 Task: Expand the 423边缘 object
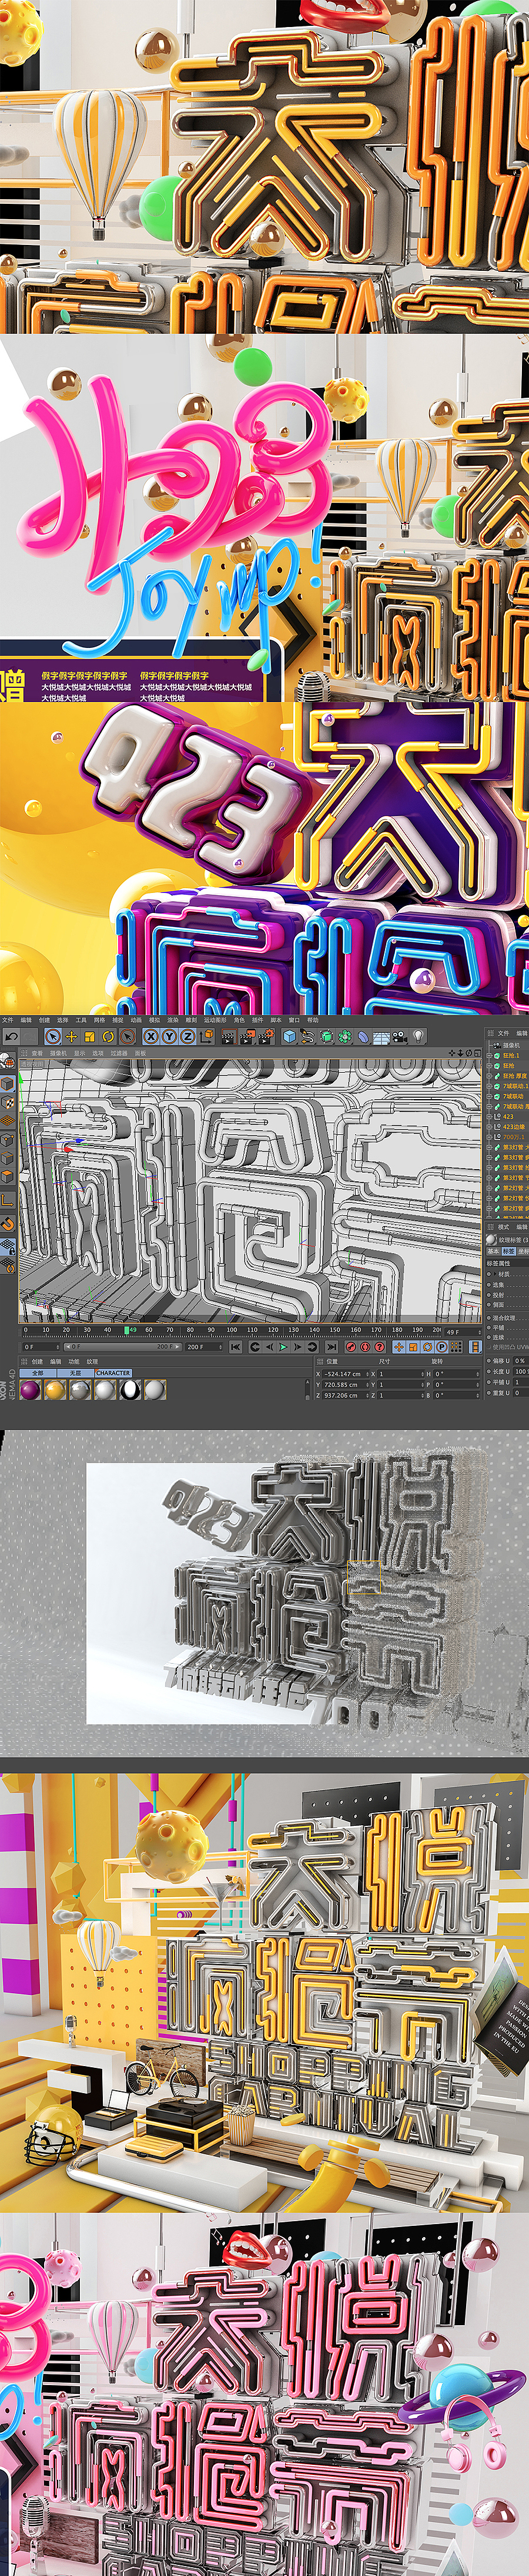489,1127
